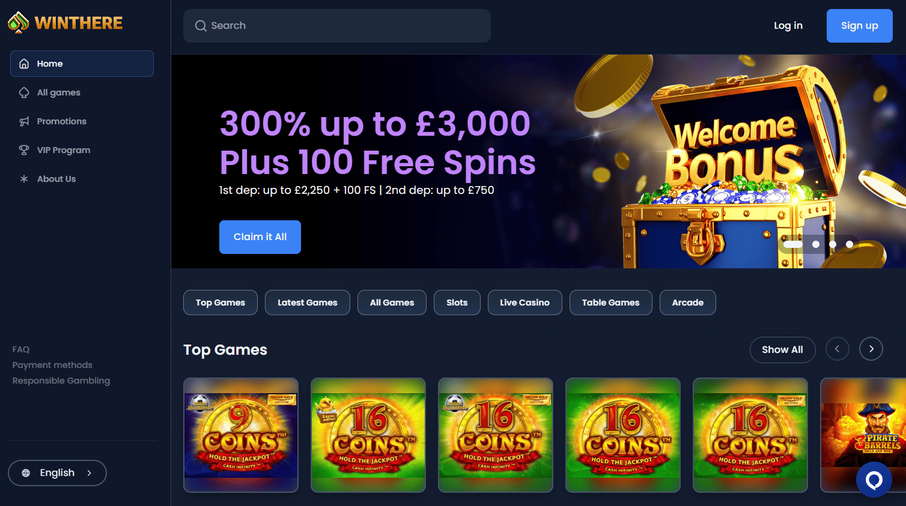Select the fourth banner slide dot

tap(850, 244)
